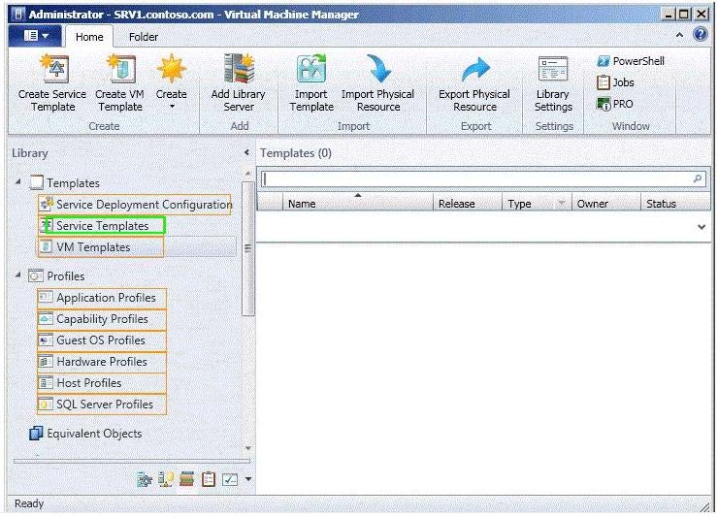The image size is (718, 518).
Task: Collapse the Profiles tree node
Action: (17, 275)
